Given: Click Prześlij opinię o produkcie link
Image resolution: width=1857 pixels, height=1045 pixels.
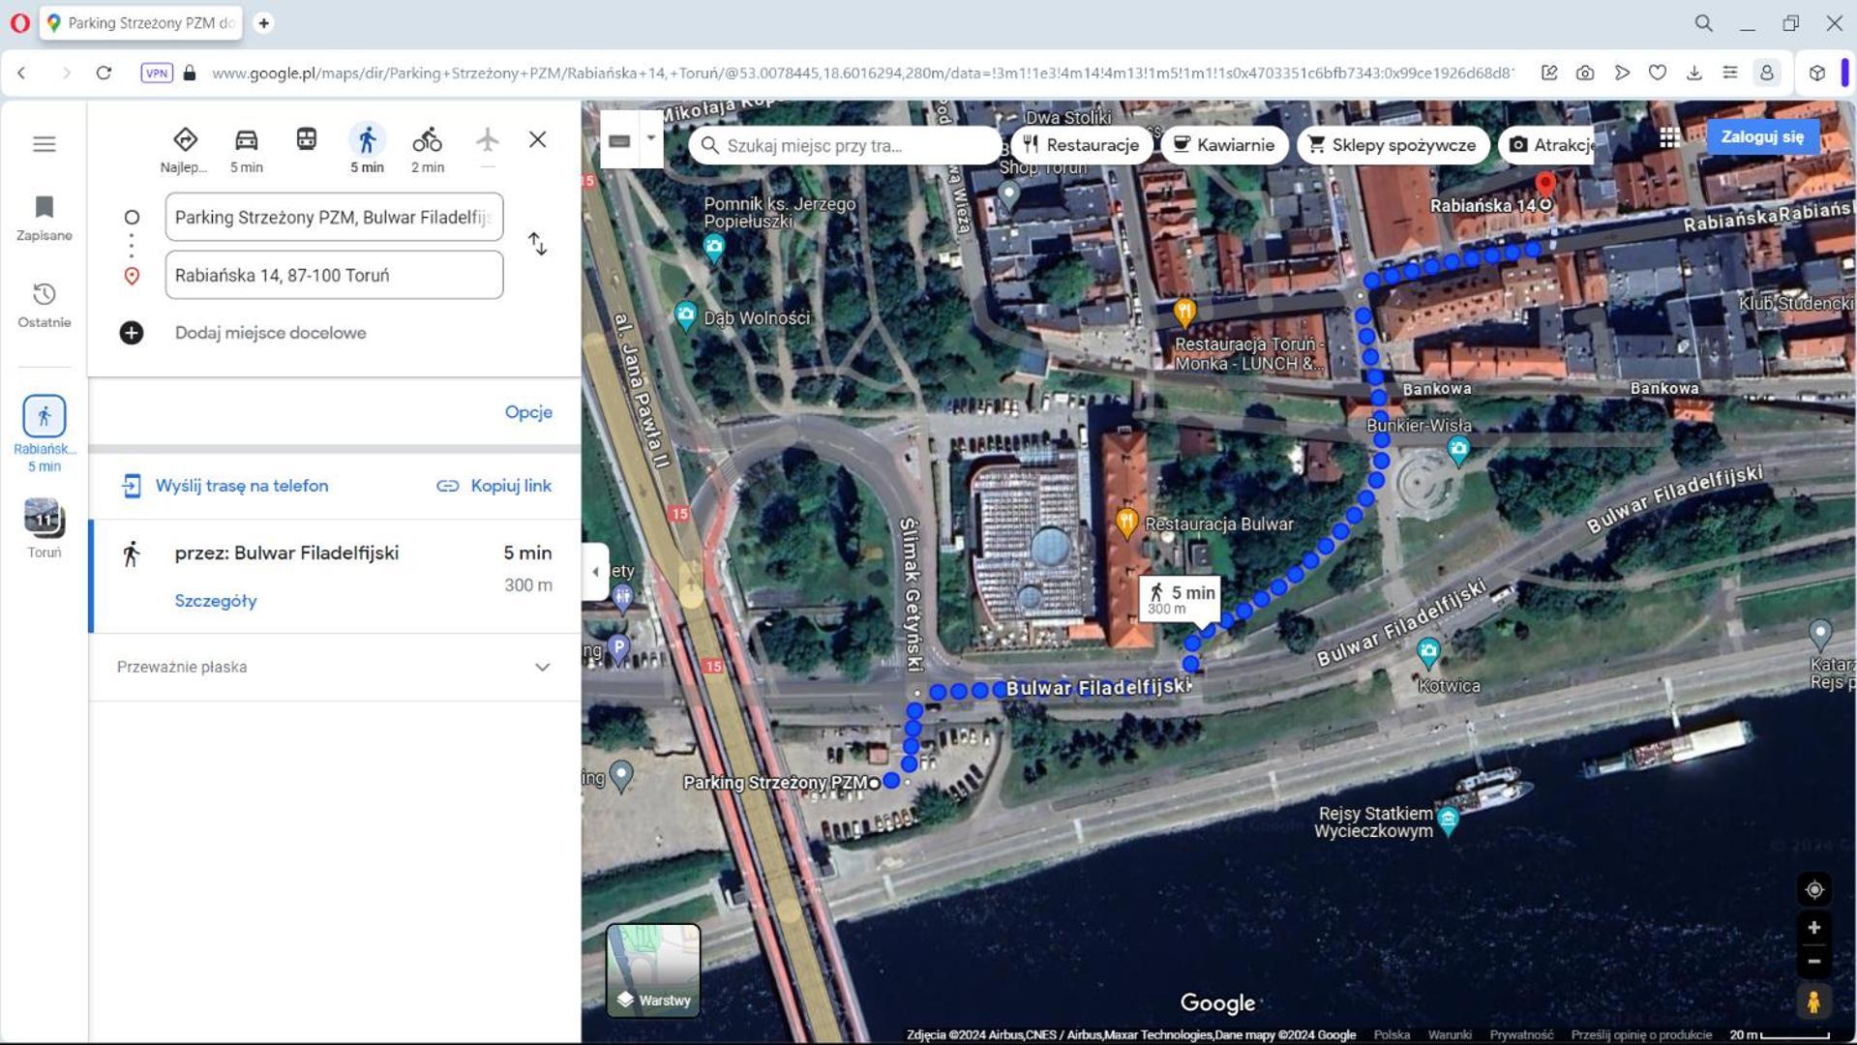Looking at the screenshot, I should click(x=1641, y=1034).
